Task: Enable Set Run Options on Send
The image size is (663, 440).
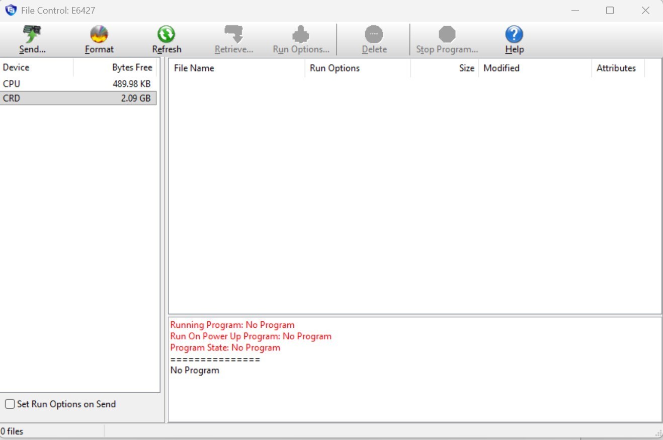Action: click(10, 404)
